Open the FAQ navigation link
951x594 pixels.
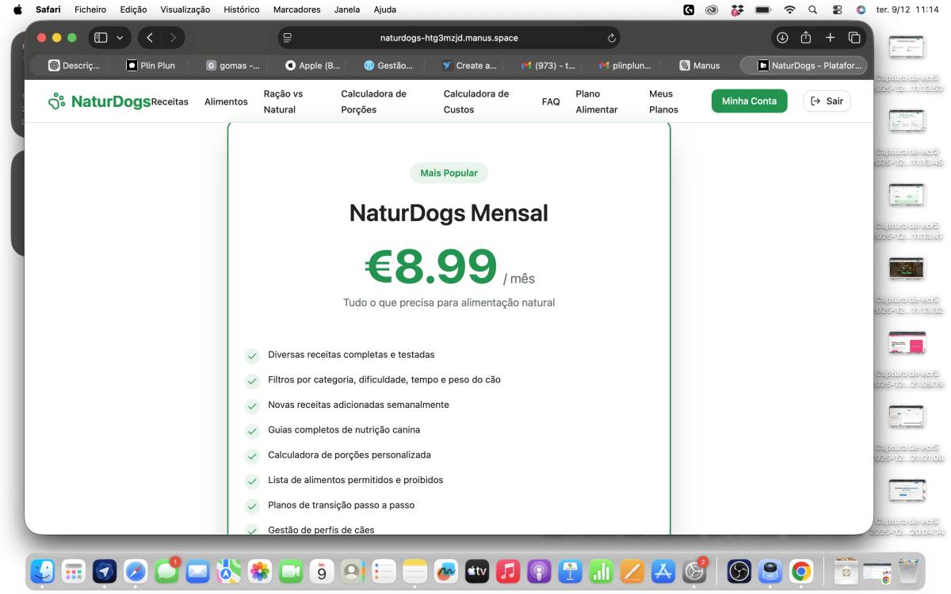(x=551, y=101)
